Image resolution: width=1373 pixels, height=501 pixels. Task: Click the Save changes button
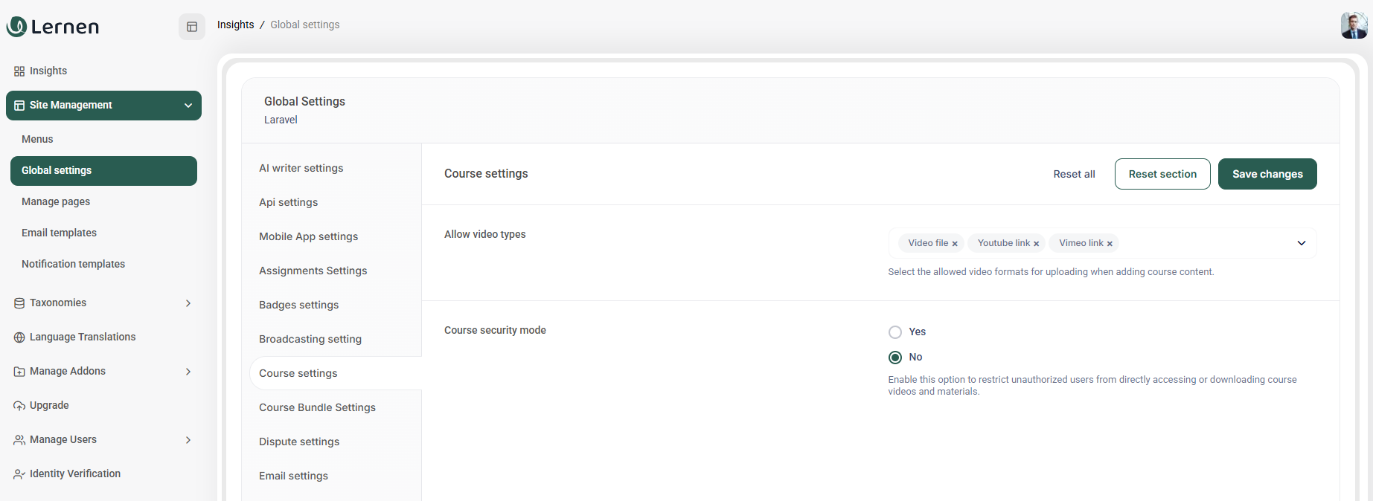[1267, 174]
